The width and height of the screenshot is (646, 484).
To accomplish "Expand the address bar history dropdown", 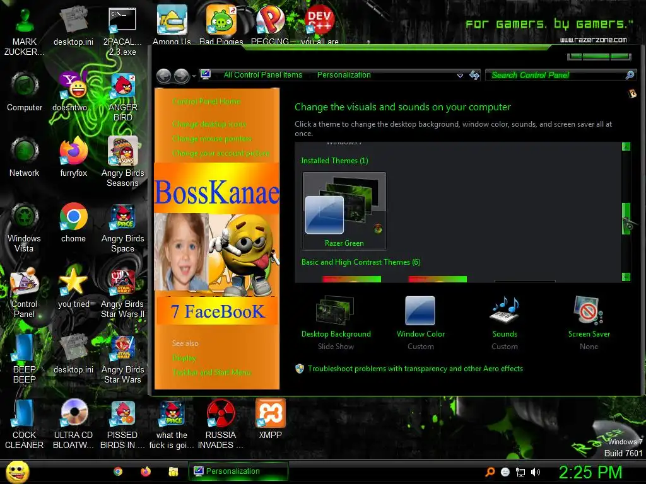I will [460, 76].
